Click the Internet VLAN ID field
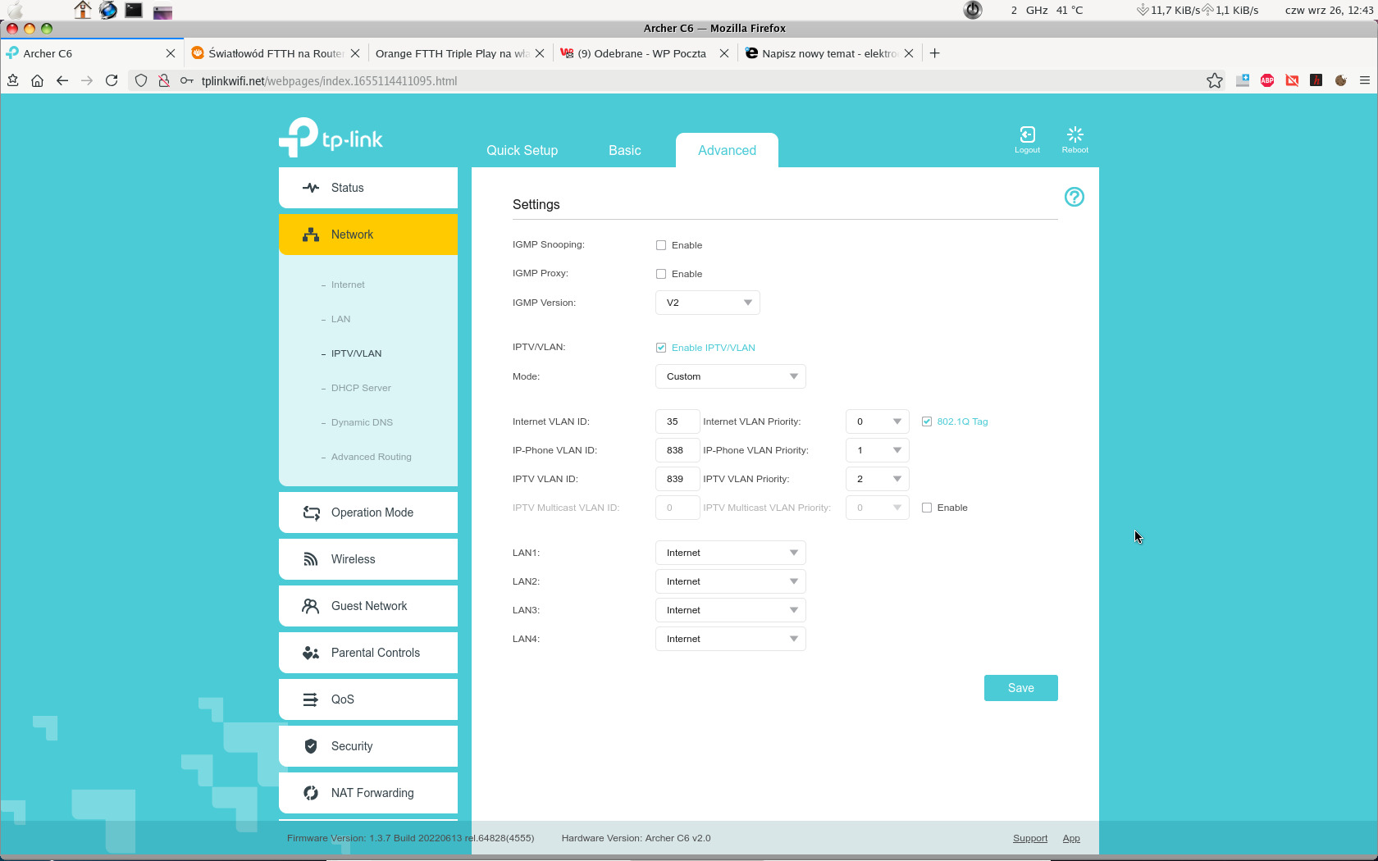This screenshot has height=861, width=1378. [678, 421]
